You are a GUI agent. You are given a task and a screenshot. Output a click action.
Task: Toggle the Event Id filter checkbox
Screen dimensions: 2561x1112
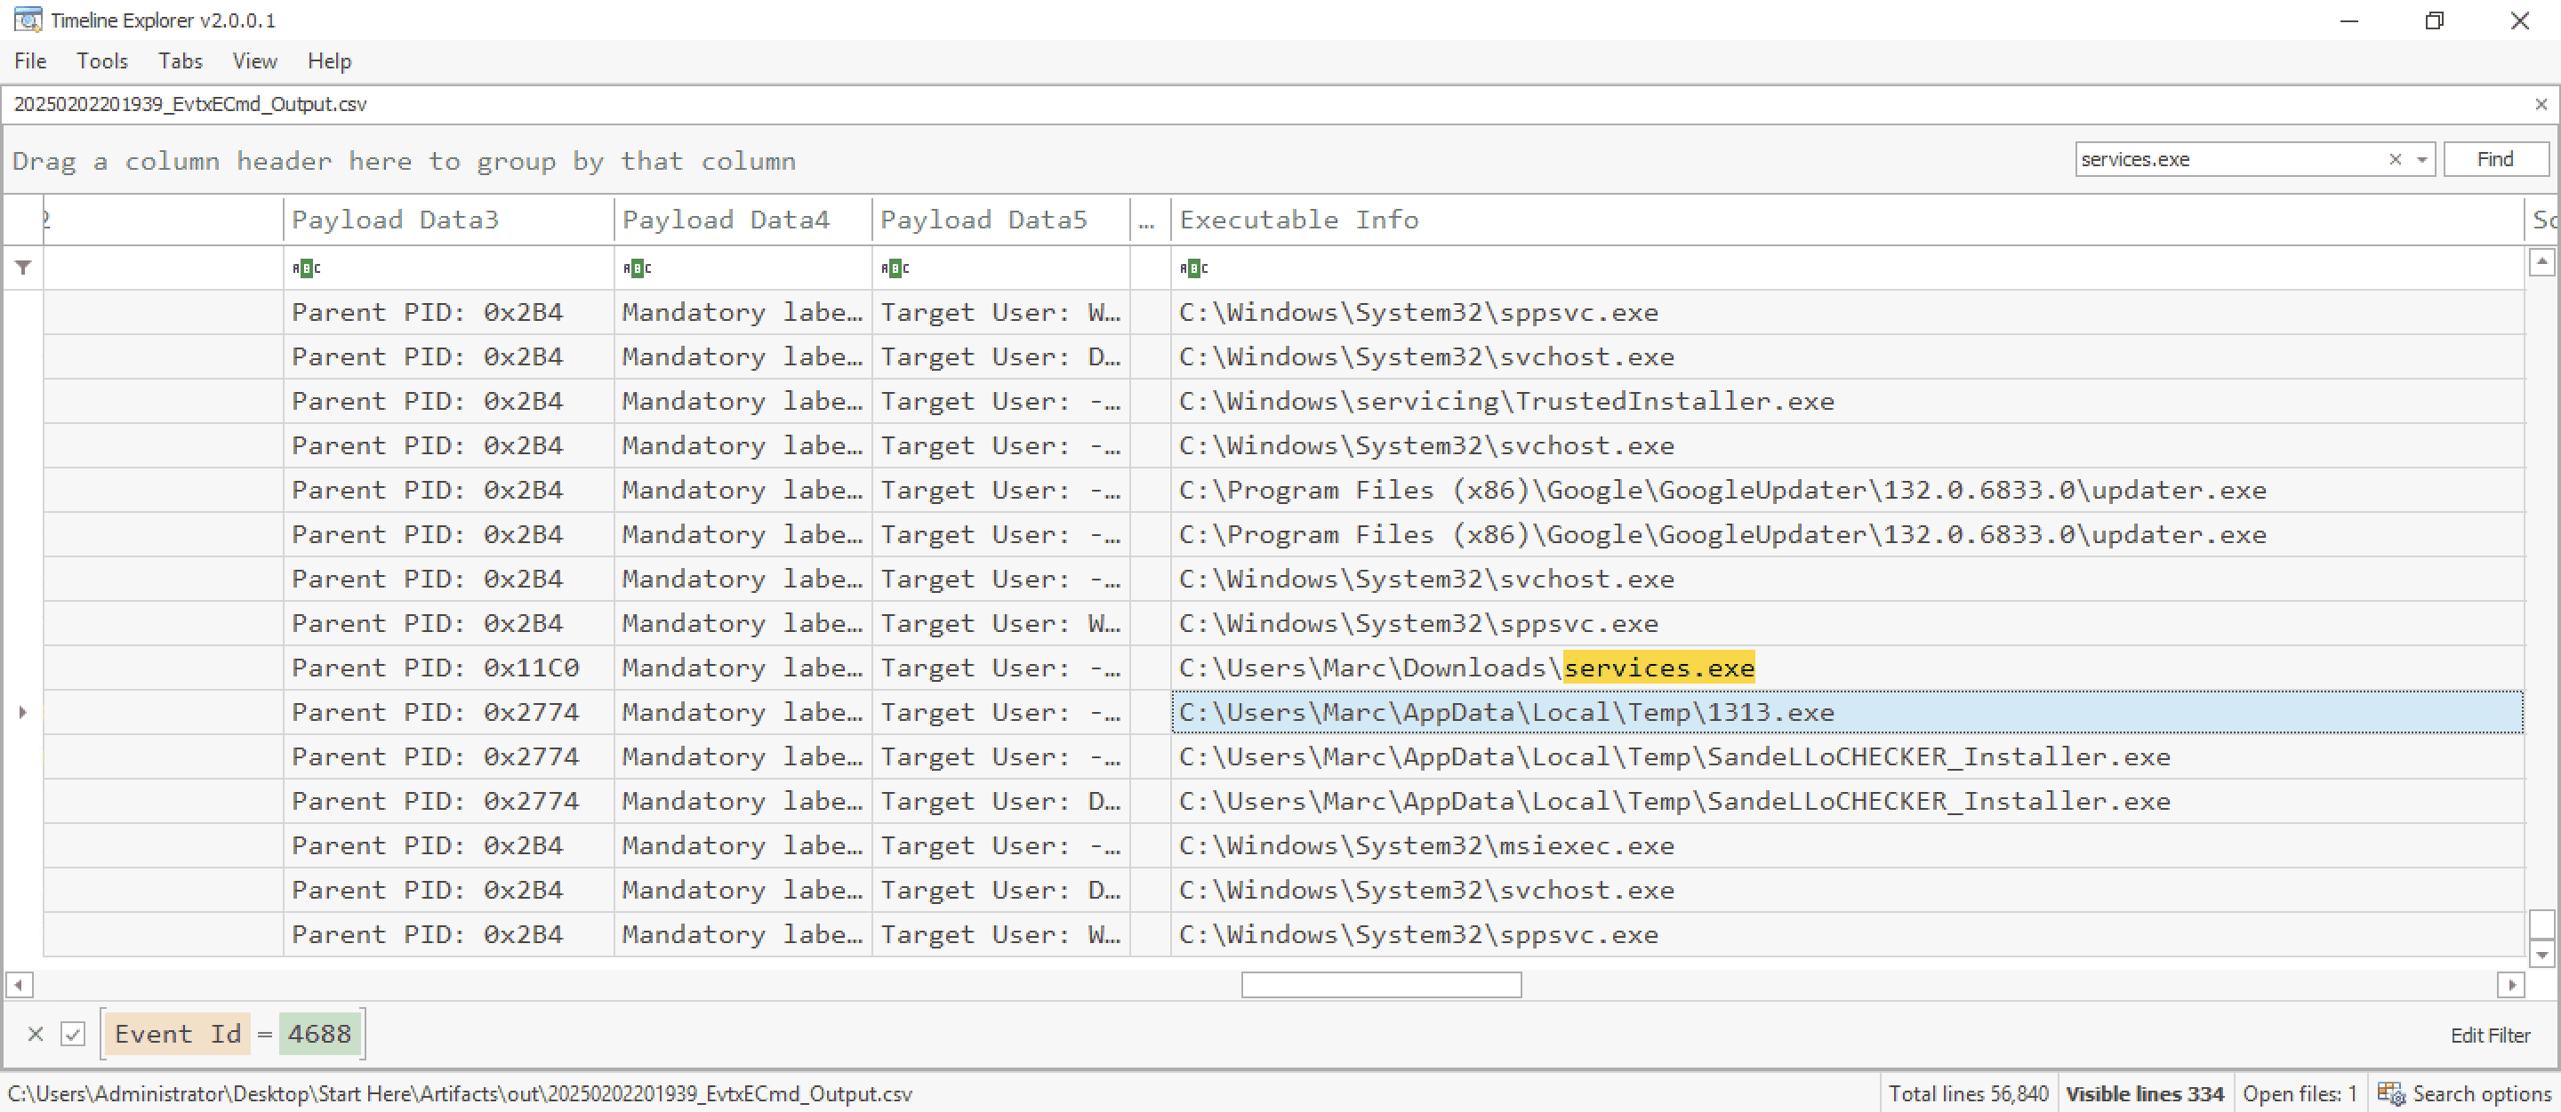(x=73, y=1034)
